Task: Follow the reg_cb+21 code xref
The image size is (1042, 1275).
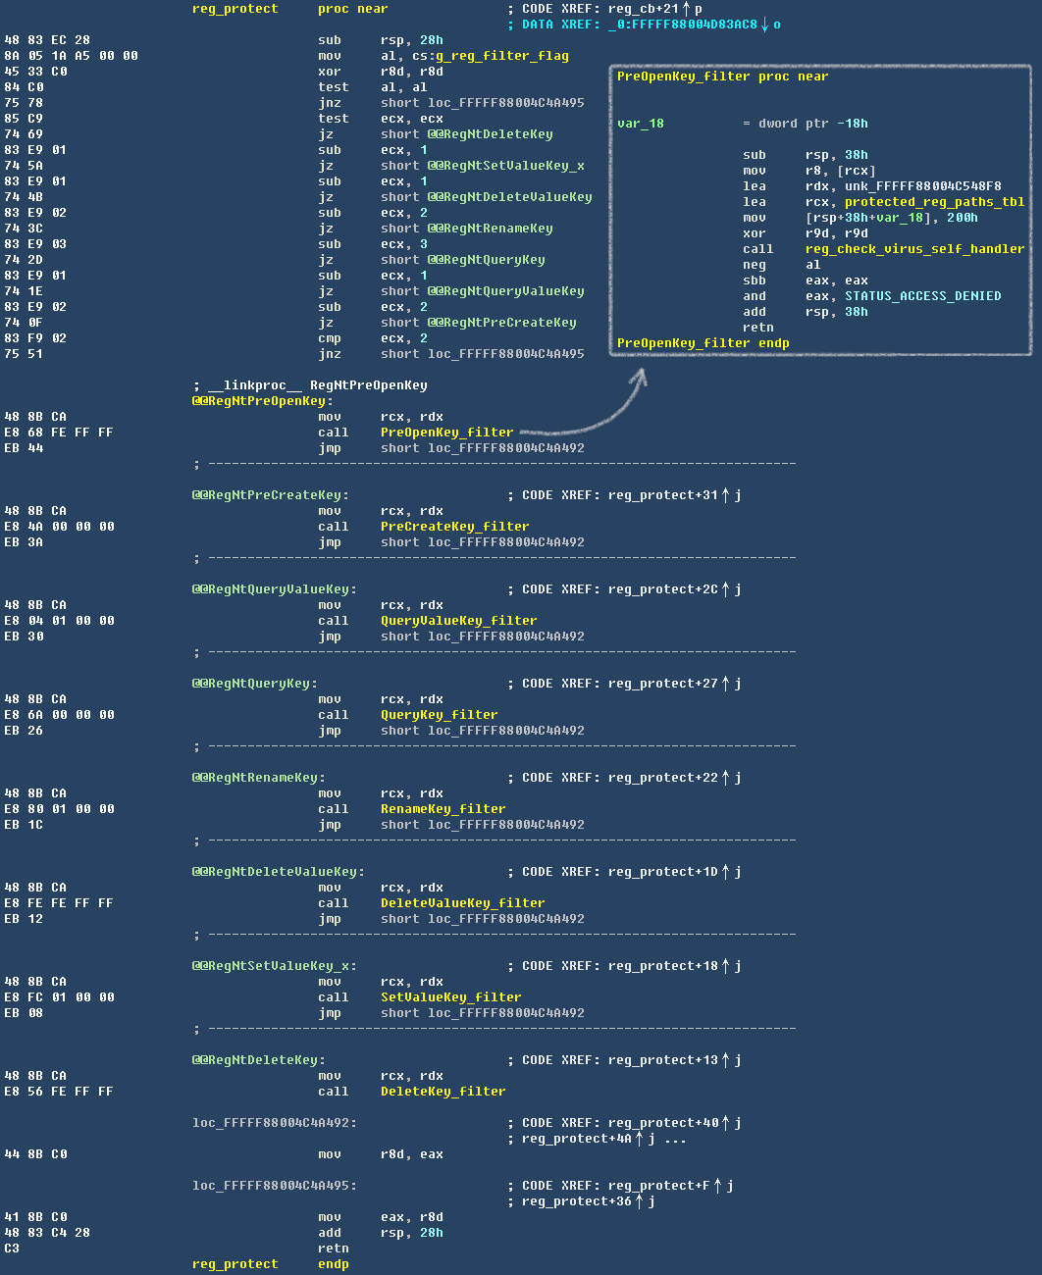Action: [x=643, y=9]
